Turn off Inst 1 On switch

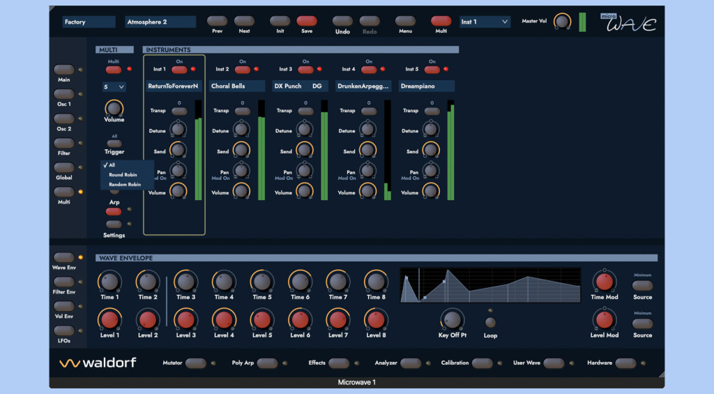click(179, 70)
